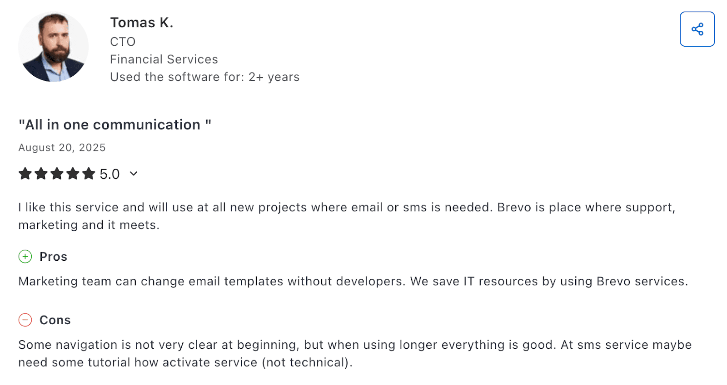Image resolution: width=727 pixels, height=385 pixels.
Task: Select the second rating star
Action: [41, 174]
